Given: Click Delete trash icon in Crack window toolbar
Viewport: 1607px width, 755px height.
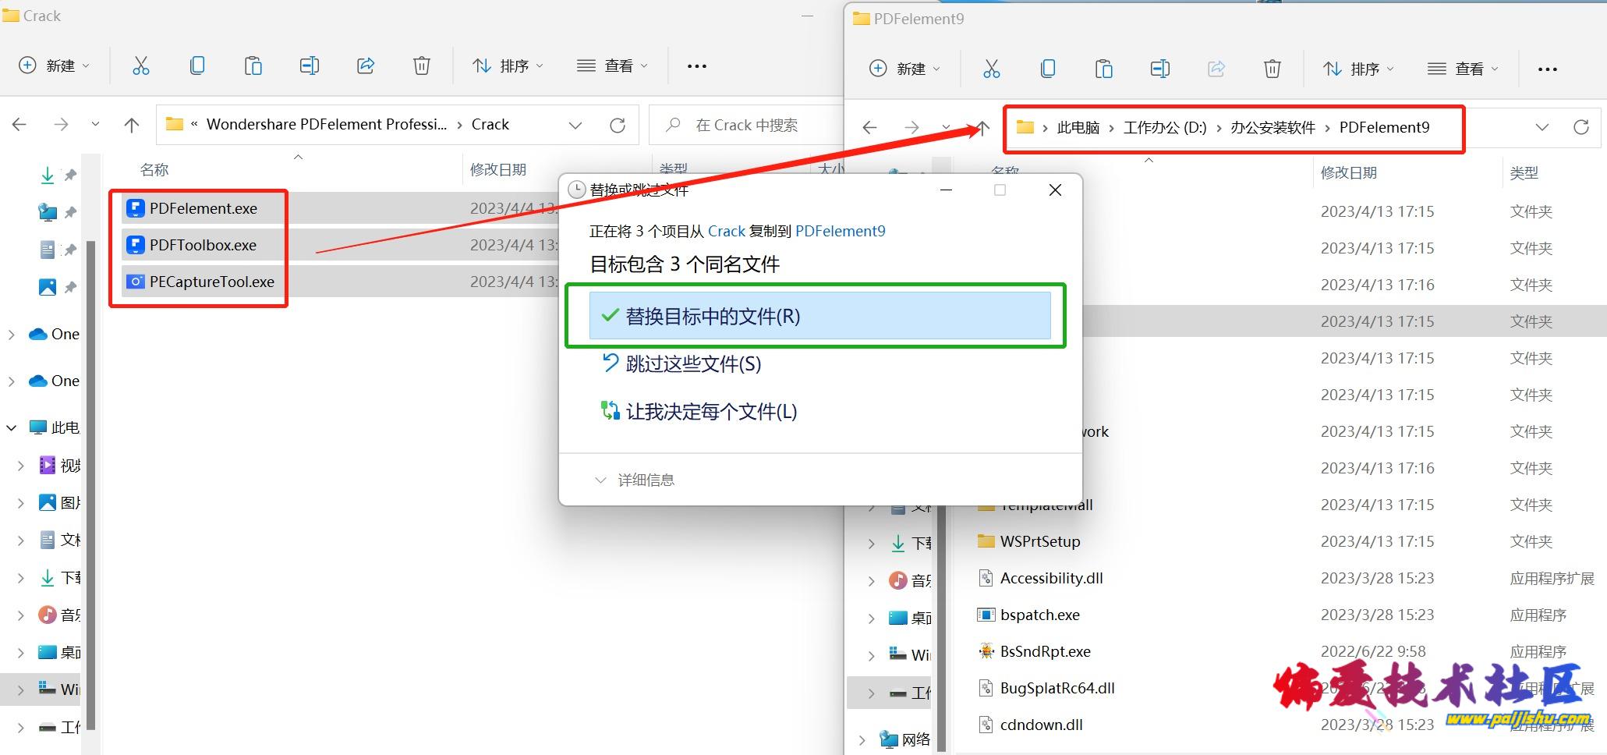Looking at the screenshot, I should coord(422,66).
